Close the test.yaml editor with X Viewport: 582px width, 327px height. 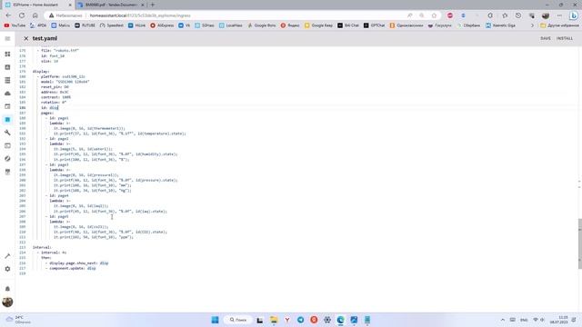point(26,38)
